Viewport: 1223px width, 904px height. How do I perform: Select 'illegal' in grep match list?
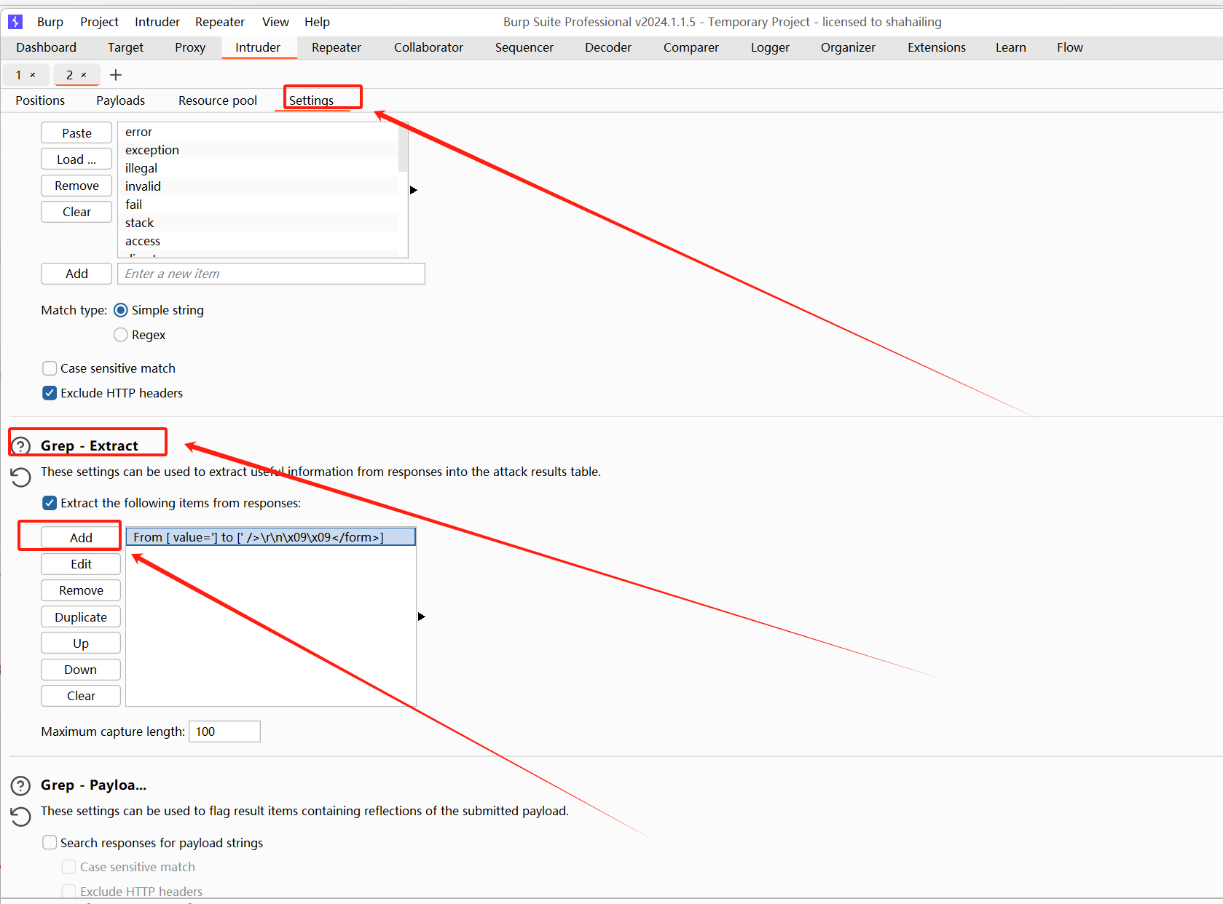click(258, 168)
